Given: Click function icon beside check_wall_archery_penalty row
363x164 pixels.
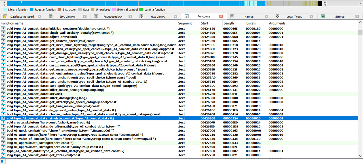Looking at the screenshot, I should pyautogui.click(x=3, y=33).
